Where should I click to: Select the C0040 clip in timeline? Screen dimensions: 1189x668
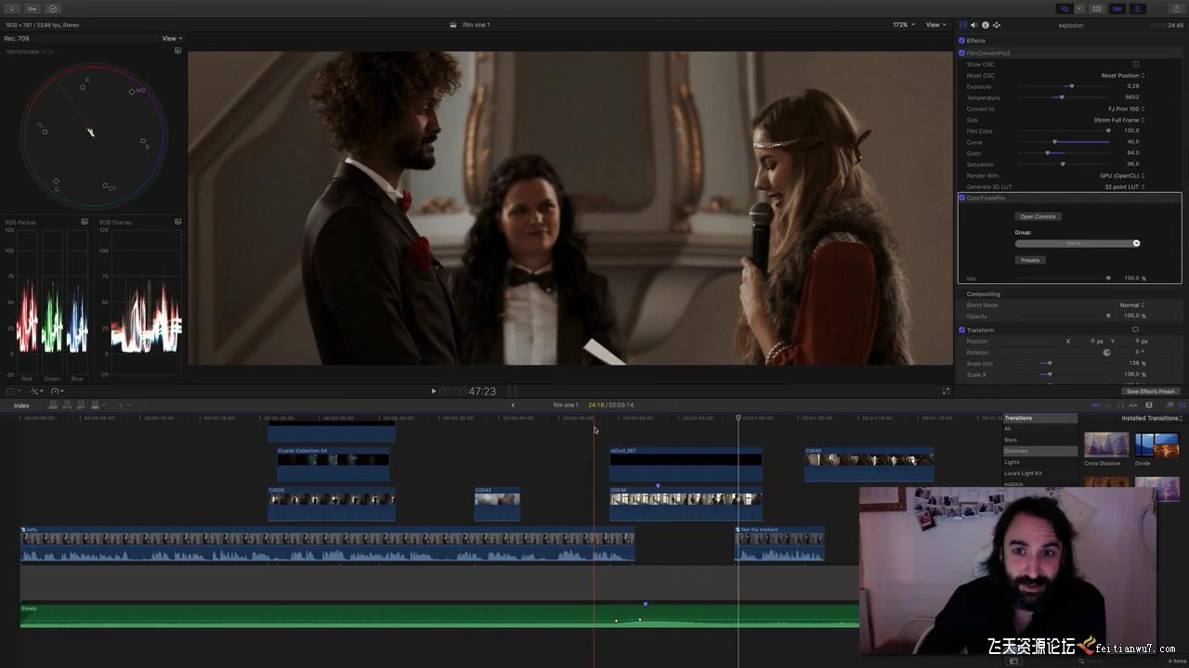coord(869,464)
